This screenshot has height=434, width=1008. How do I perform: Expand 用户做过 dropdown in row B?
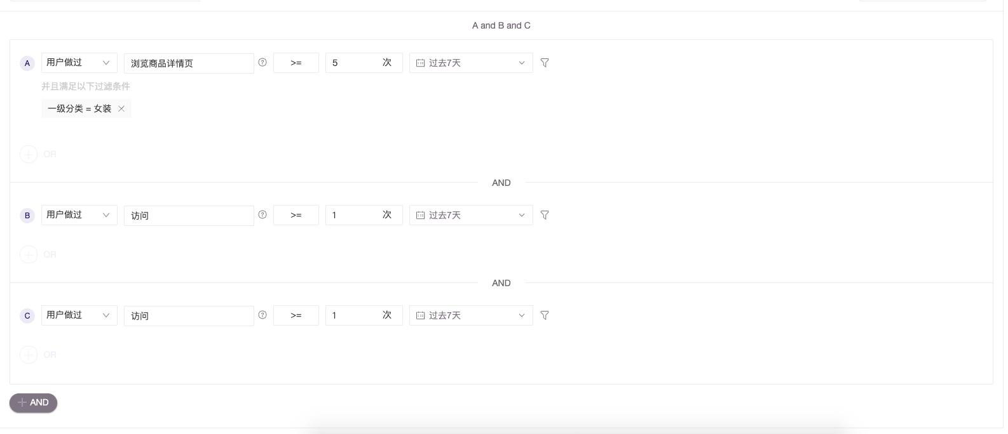click(x=79, y=215)
